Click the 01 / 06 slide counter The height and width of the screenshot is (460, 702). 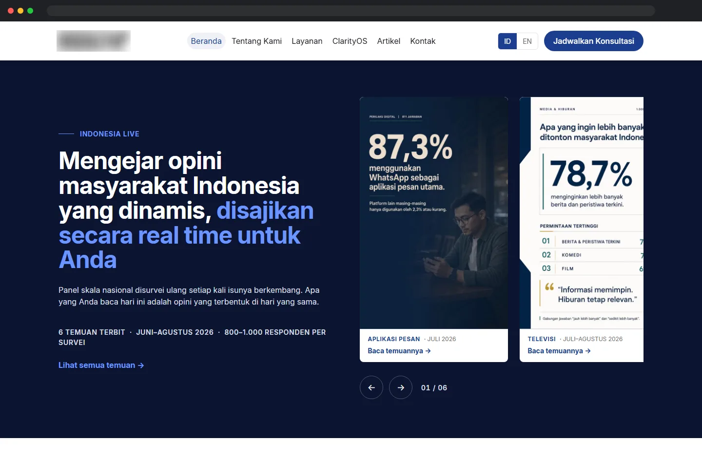434,387
